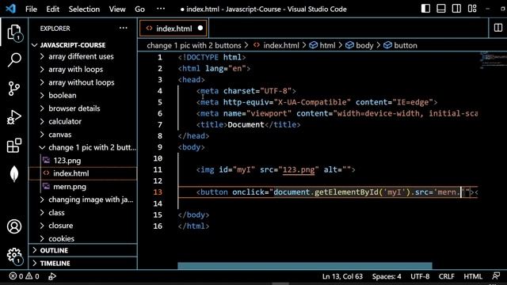507x285 pixels.
Task: Open the mern.png image file
Action: [x=70, y=187]
